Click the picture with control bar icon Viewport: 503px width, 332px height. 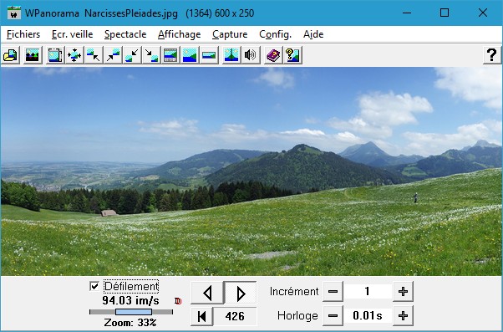[170, 55]
